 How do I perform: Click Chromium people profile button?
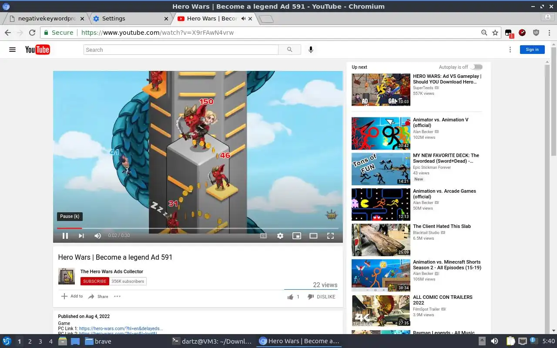548,17
